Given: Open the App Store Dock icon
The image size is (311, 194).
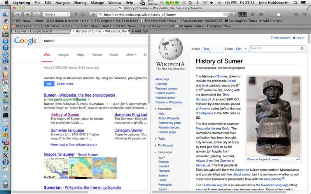Looking at the screenshot, I should (x=5, y=41).
